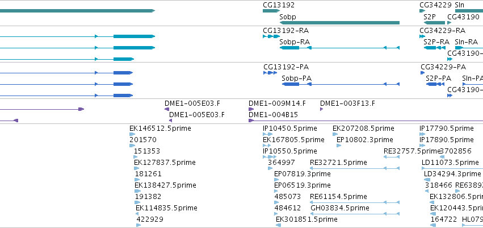Click the S2P gene arrow
Image resolution: width=483 pixels, height=228 pixels.
[434, 23]
